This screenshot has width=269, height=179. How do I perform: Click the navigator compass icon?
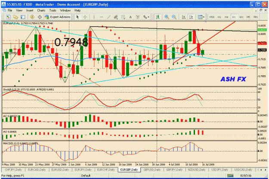[x=40, y=17]
